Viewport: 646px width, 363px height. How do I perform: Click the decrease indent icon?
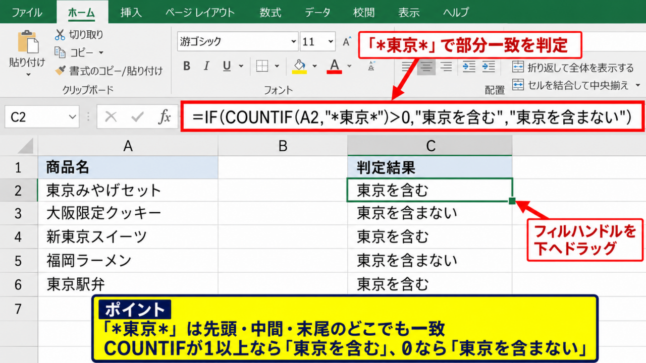[469, 66]
